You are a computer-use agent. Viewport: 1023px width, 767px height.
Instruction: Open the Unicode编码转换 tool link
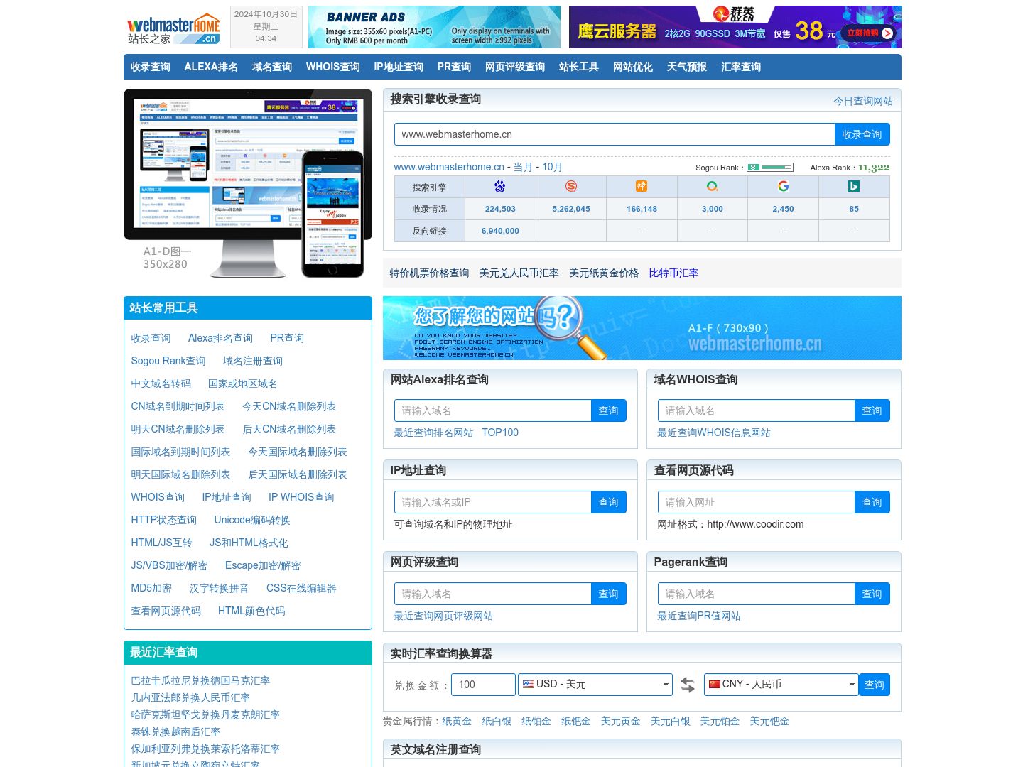pos(252,520)
